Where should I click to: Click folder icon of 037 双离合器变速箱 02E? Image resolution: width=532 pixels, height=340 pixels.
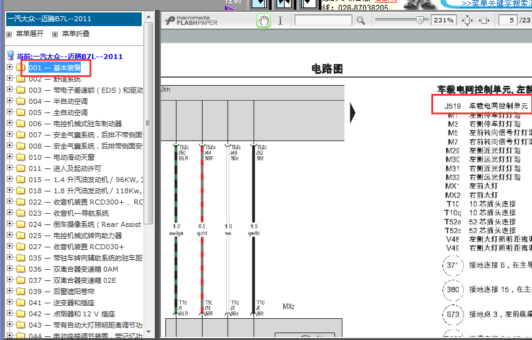click(21, 280)
